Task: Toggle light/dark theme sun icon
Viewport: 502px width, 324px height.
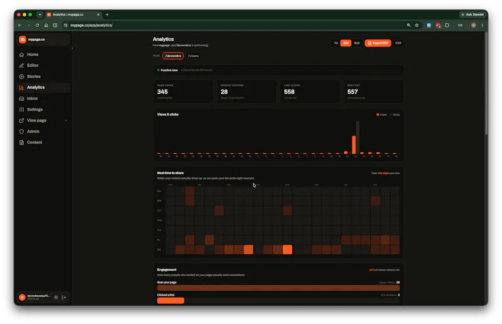Action: [56, 298]
